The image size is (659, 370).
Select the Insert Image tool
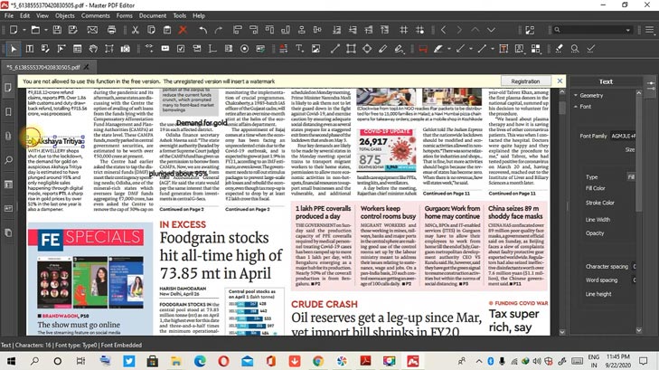(x=315, y=49)
